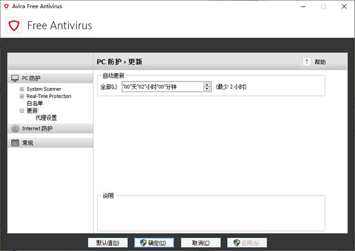Image resolution: width=355 pixels, height=251 pixels.
Task: Click the Avira icon in title bar
Action: [x=7, y=6]
